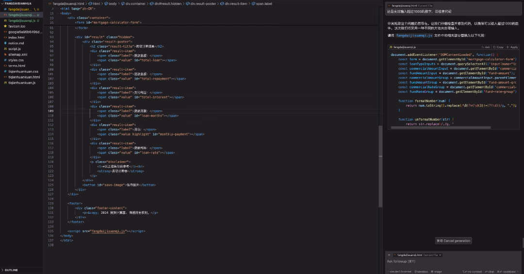Viewport: 524px width, 274px height.
Task: Collapse the body tag fold on line 15
Action: (x=58, y=14)
